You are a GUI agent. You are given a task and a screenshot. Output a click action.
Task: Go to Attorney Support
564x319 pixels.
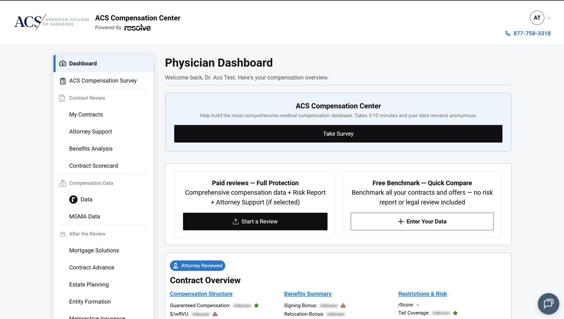click(90, 132)
